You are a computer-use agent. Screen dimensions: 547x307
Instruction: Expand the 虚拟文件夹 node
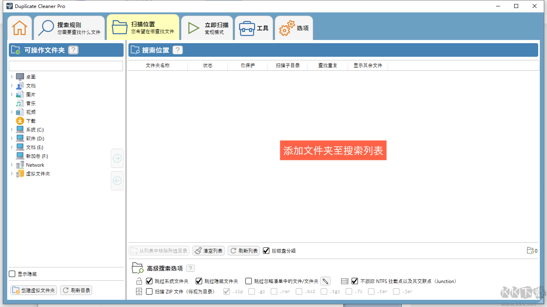point(12,173)
